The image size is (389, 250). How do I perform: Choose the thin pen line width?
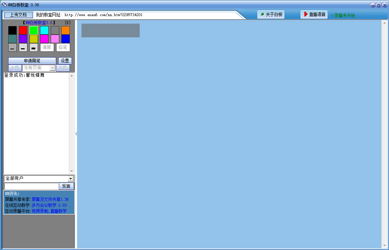point(12,47)
